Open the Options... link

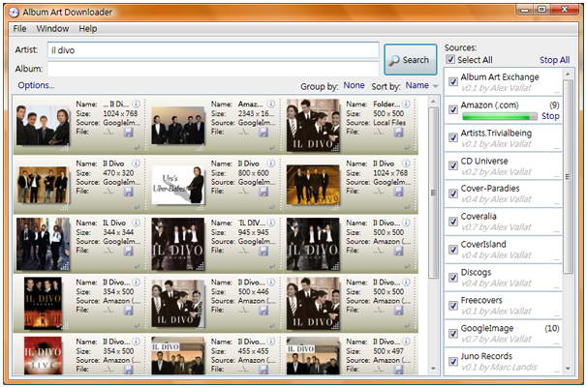(36, 85)
